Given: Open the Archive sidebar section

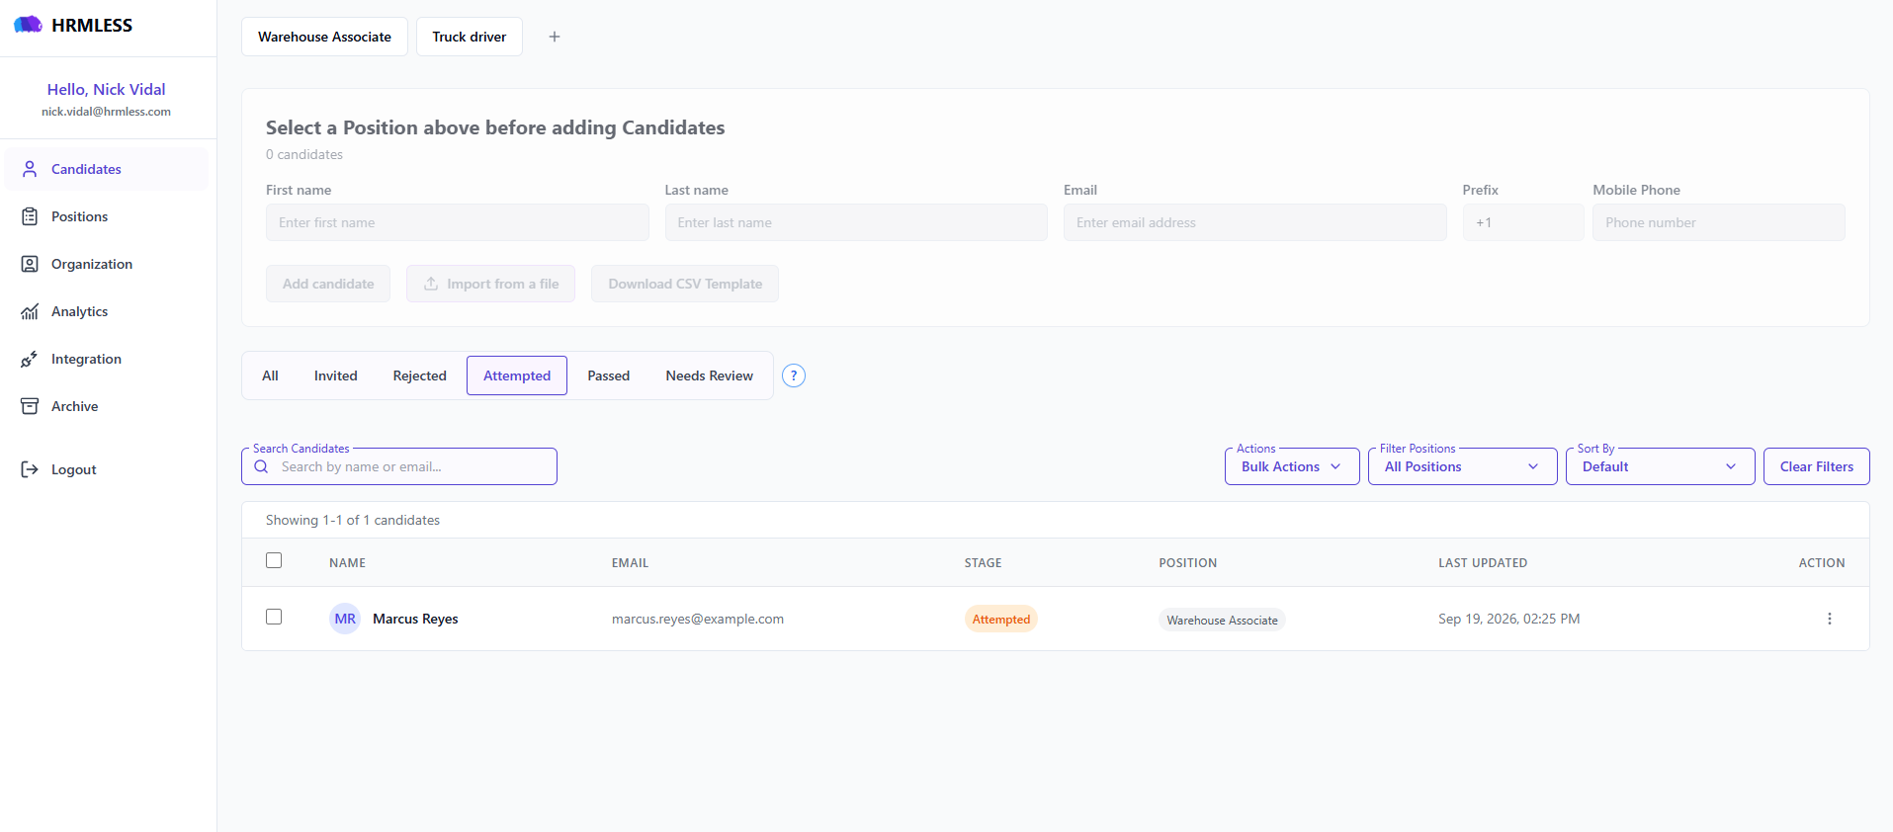Looking at the screenshot, I should [x=106, y=406].
